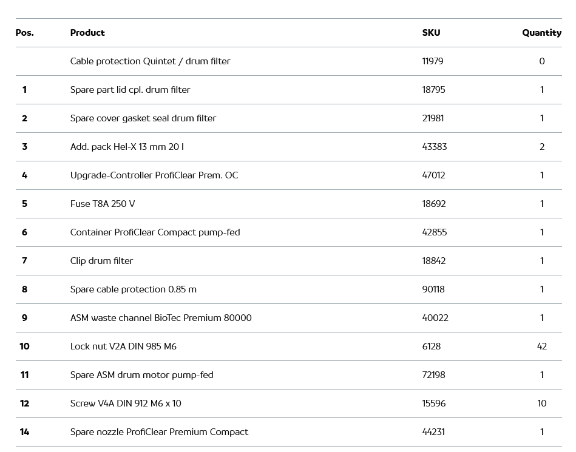Open Upgrade-Controller ProfiClear Prem. OC

coord(154,175)
